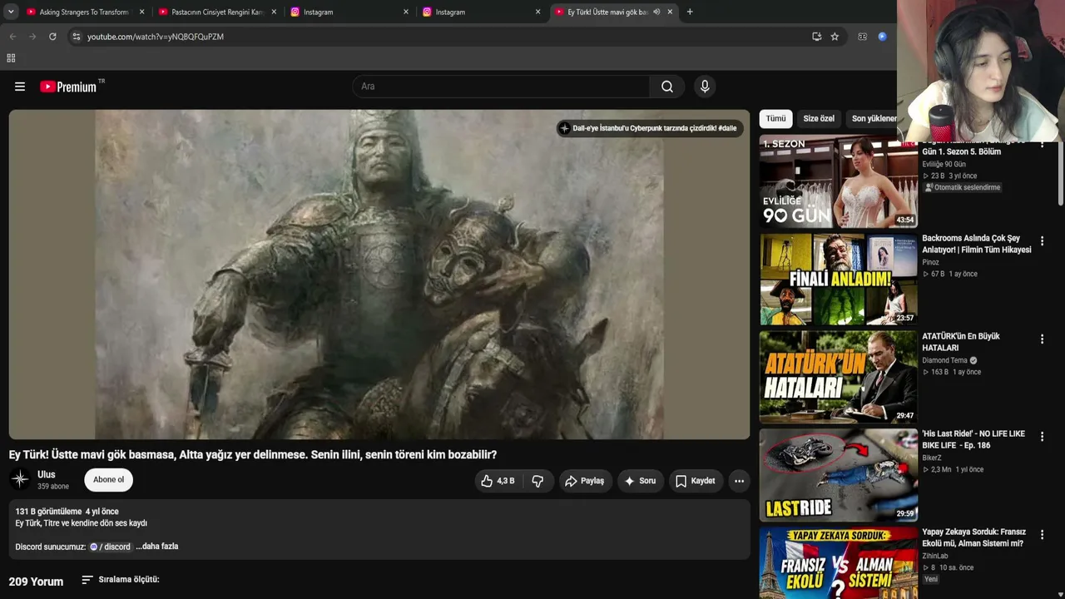Select the Tümü filter chip

coord(775,118)
